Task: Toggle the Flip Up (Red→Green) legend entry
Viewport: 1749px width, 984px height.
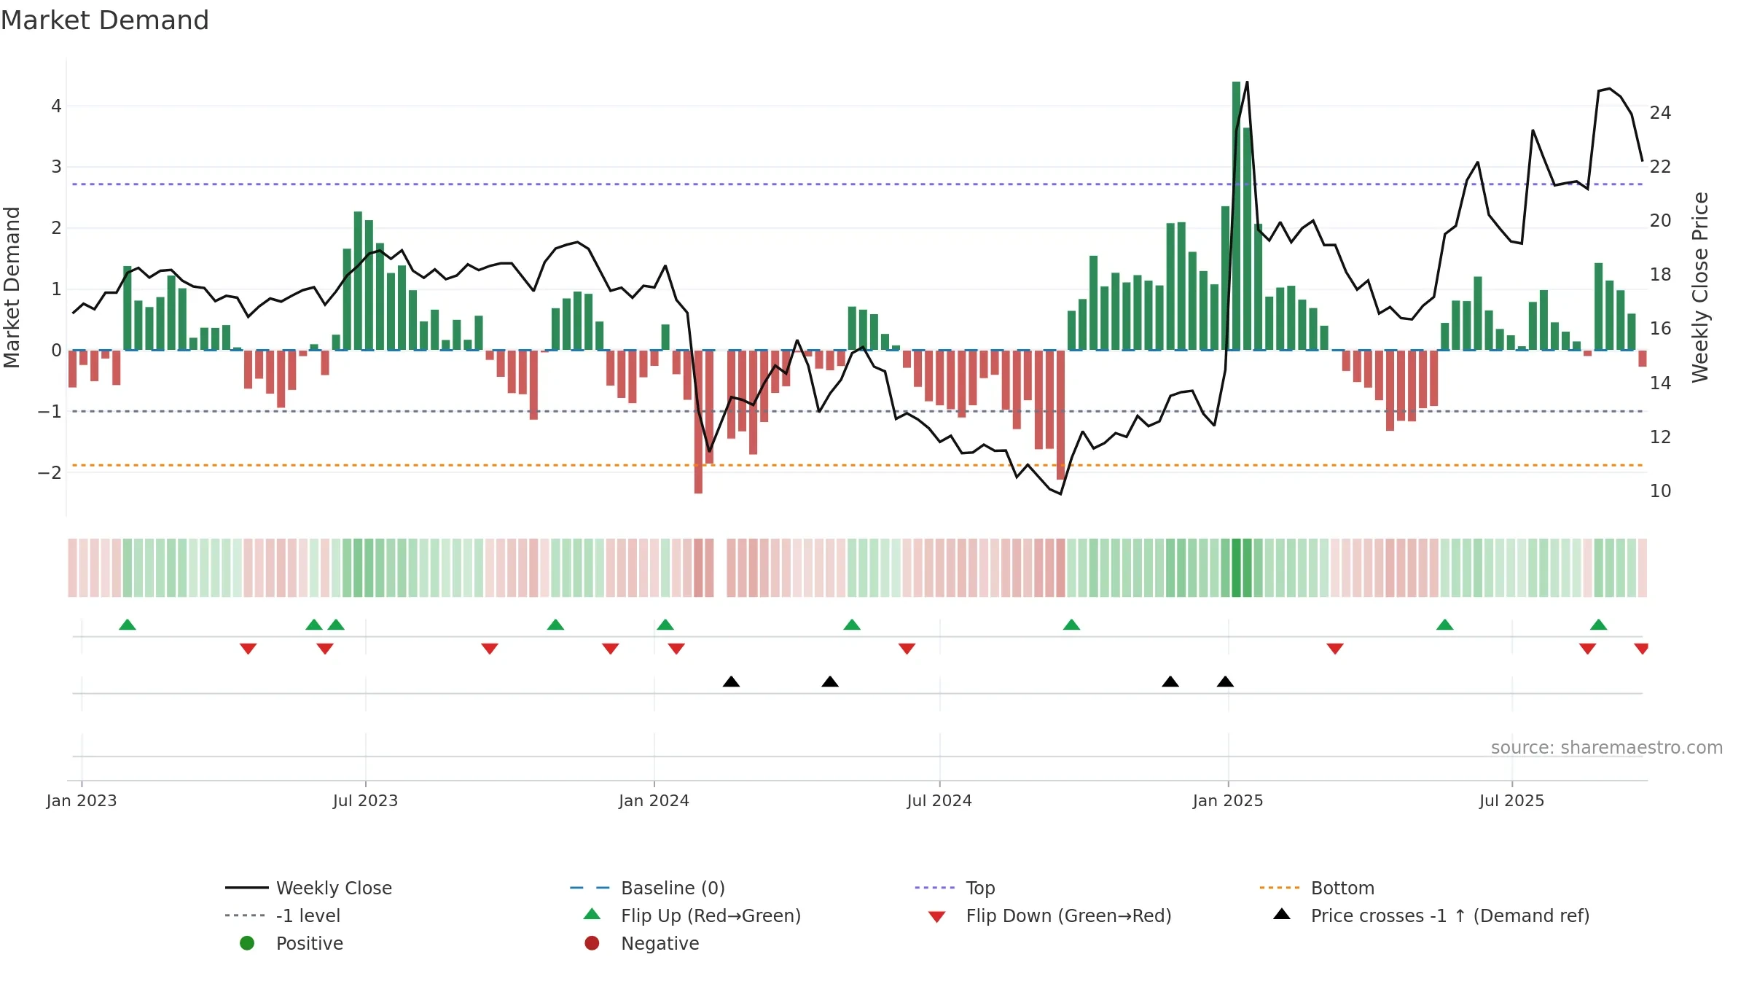Action: pyautogui.click(x=692, y=915)
